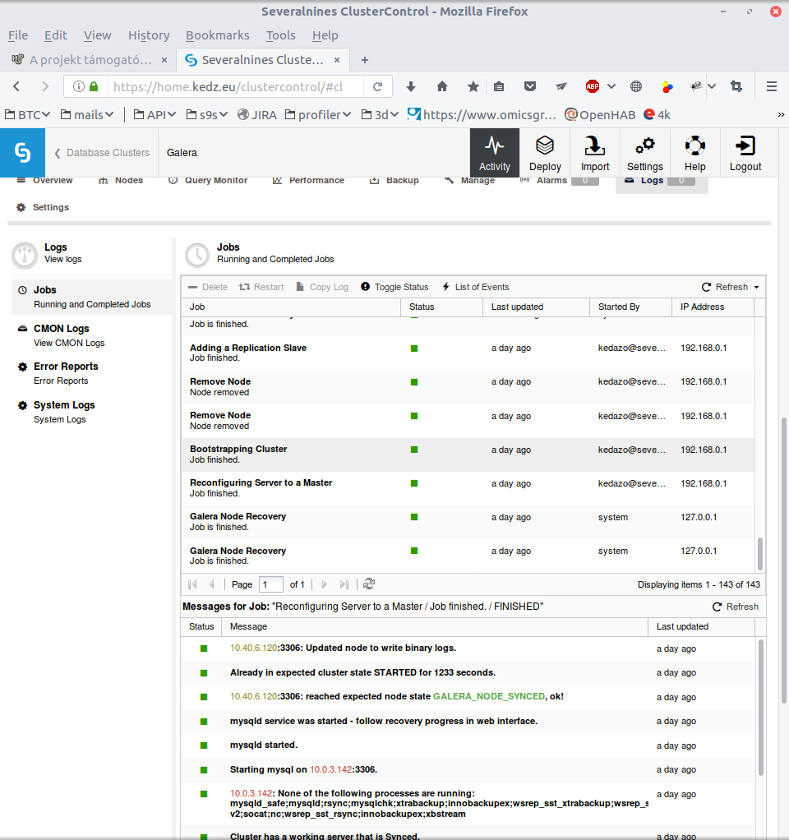Screen dimensions: 789x840
Task: Open the OpenHAB bookmark
Action: (x=600, y=114)
